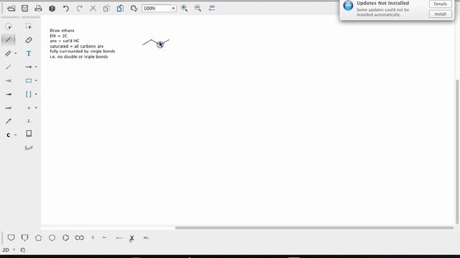Click the small icon right of 2D dropdown
Viewport: 460px width, 258px height.
(x=23, y=250)
